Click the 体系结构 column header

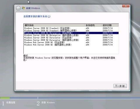[x=93, y=25]
